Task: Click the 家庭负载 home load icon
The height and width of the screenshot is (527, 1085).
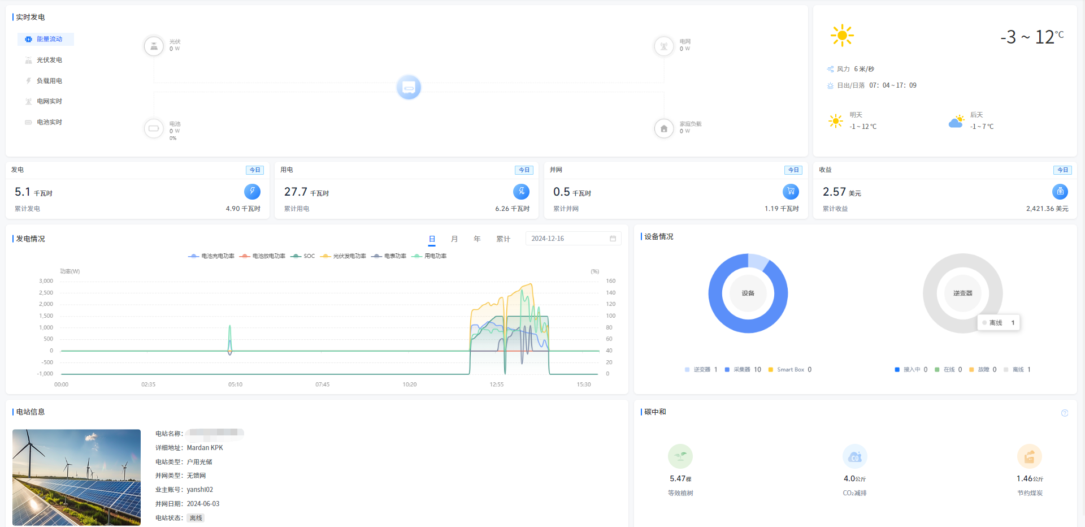Action: coord(664,128)
